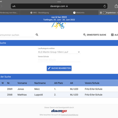
Task: Click the Suche section header bar
Action: click(x=59, y=43)
